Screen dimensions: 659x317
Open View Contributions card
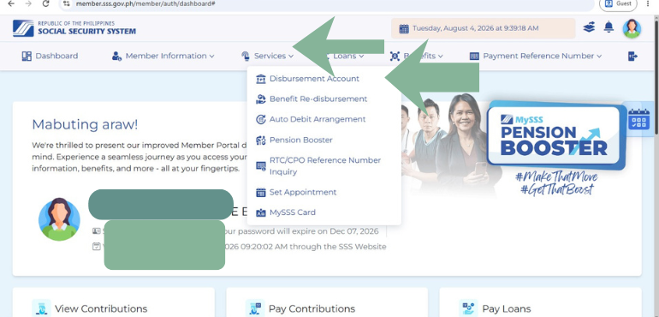114,302
